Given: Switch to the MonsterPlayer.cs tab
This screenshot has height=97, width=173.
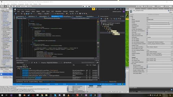Looking at the screenshot, I should pos(67,16).
